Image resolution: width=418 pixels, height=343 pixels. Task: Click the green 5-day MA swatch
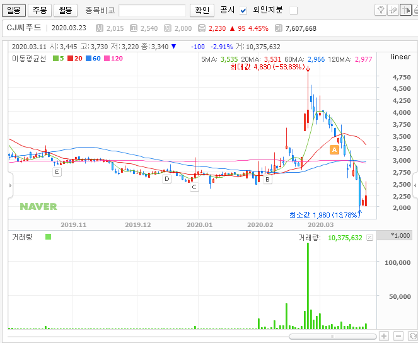pyautogui.click(x=55, y=59)
